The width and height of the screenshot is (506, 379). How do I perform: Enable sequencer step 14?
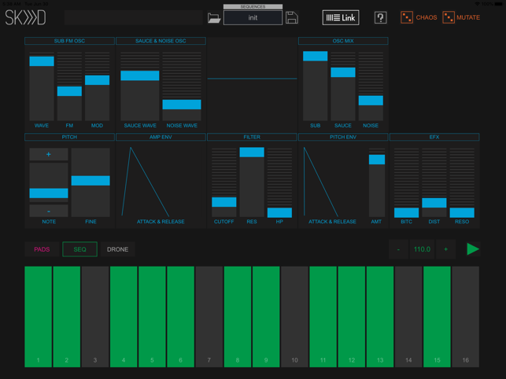pos(408,316)
